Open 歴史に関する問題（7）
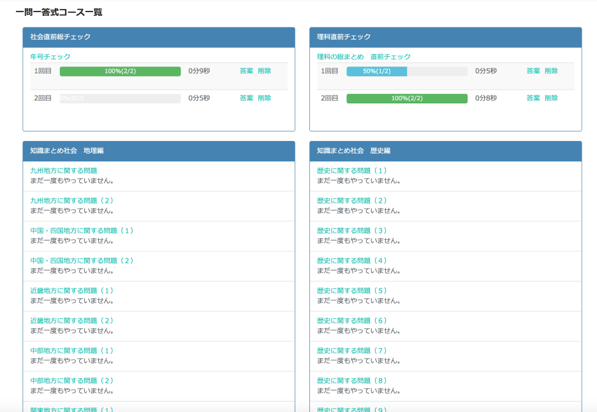 tap(352, 351)
